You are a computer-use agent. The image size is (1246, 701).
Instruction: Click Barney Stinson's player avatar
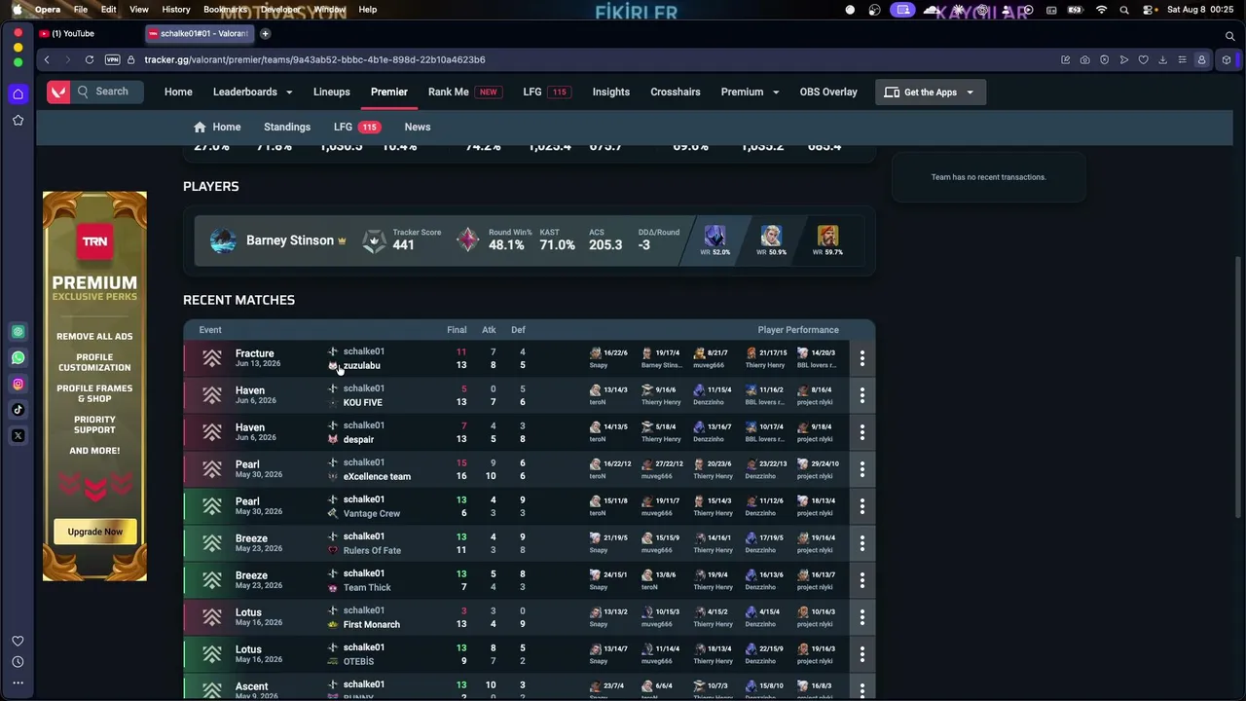223,240
